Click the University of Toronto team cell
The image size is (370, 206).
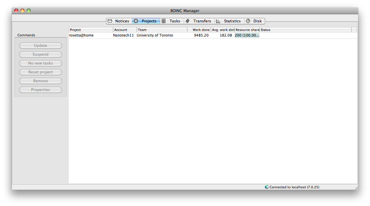(155, 35)
